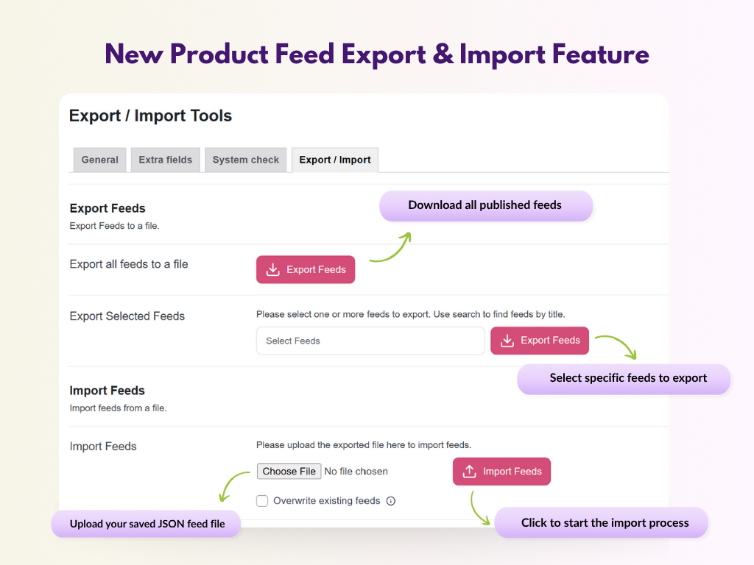Go to the System check tab
754x565 pixels.
pos(246,160)
